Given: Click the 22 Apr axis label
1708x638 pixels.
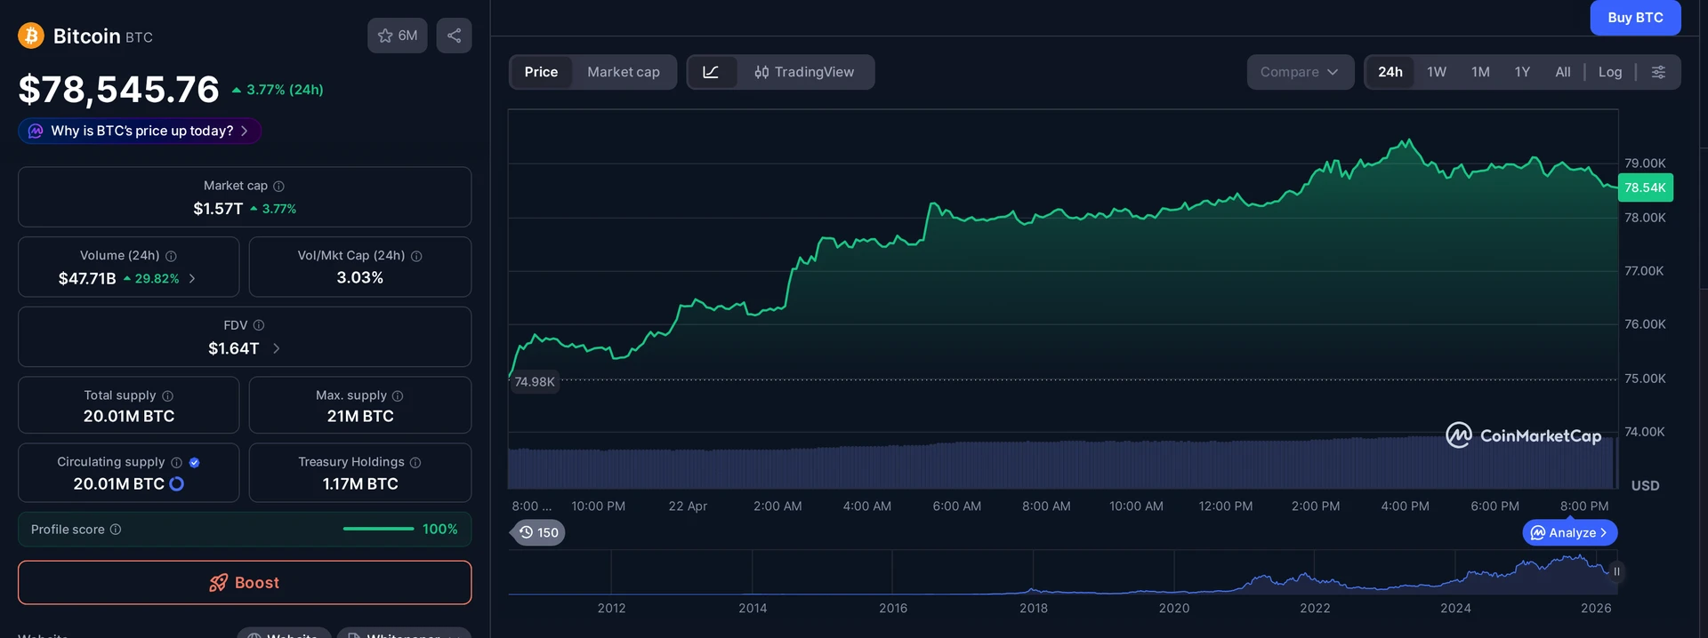Looking at the screenshot, I should pyautogui.click(x=688, y=506).
